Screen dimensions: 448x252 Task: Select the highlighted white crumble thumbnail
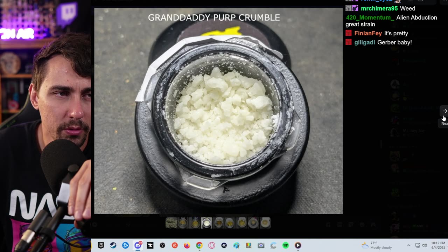point(206,223)
